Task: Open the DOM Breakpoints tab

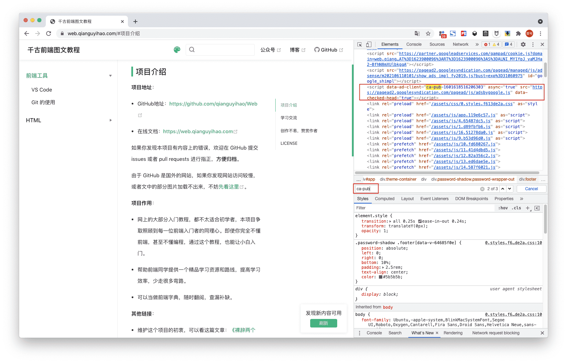Action: [x=472, y=199]
